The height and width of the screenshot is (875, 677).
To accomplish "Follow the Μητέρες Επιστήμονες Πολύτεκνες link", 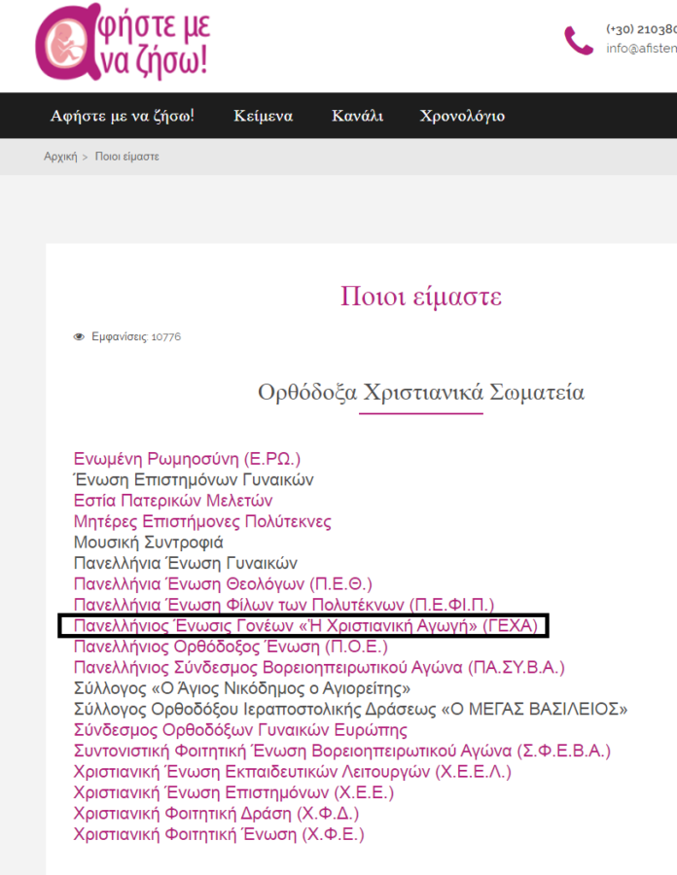I will point(202,522).
